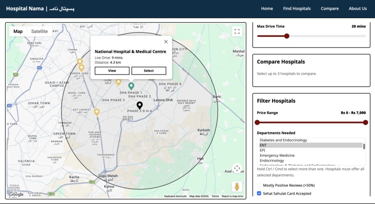Click the departments list scrollbar
This screenshot has width=375, height=204.
[364, 146]
